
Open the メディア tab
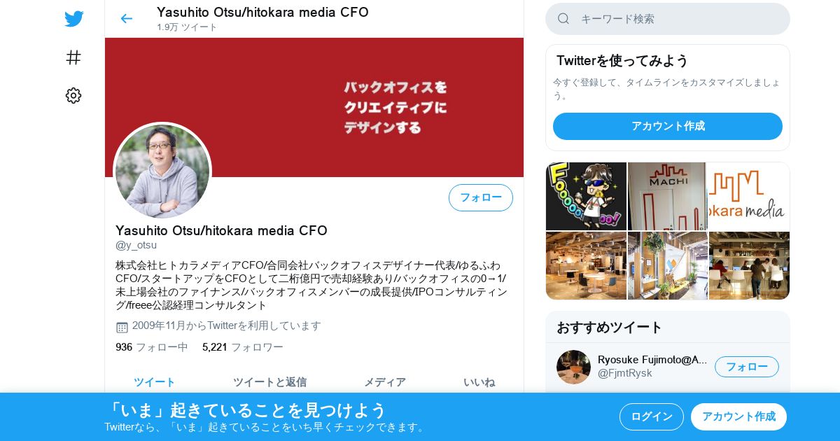(x=385, y=382)
